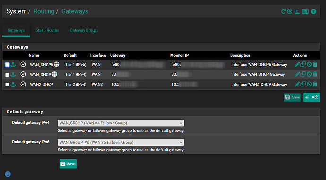Click the stop service icon in header

click(290, 12)
